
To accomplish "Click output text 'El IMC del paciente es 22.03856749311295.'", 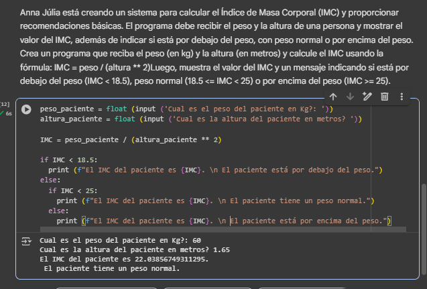I will click(x=124, y=259).
